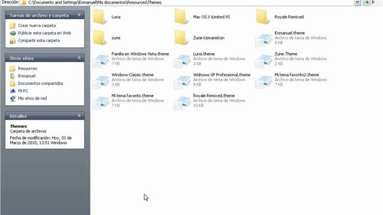Collapse the Otros sitios panel

[x=79, y=58]
